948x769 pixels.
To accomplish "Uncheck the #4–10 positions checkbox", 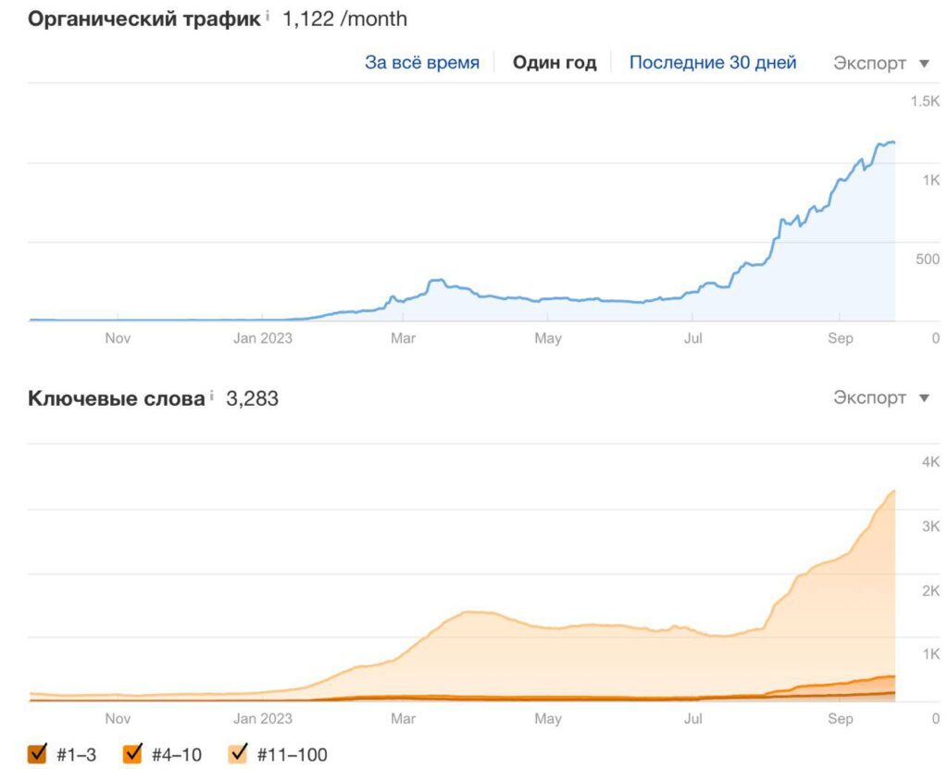I will [x=132, y=753].
